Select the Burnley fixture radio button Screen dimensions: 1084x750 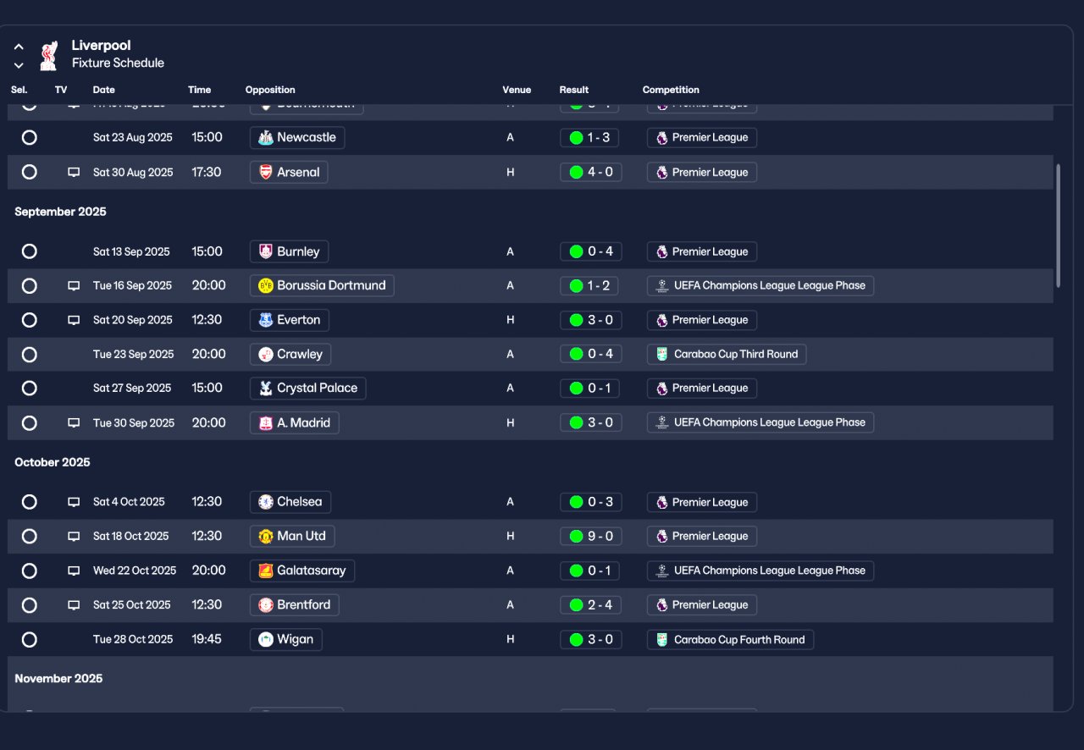point(30,251)
